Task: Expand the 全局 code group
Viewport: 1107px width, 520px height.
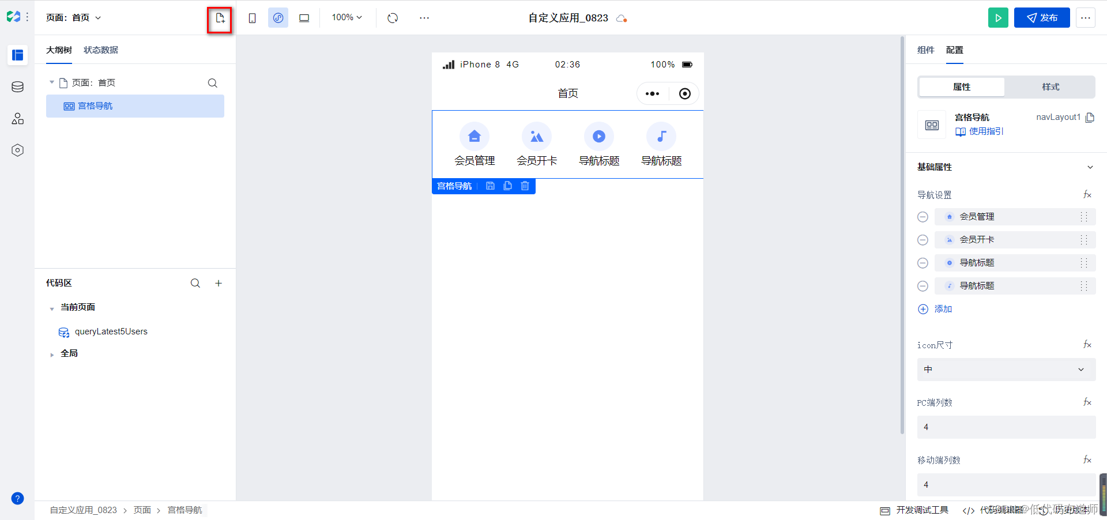Action: [52, 355]
